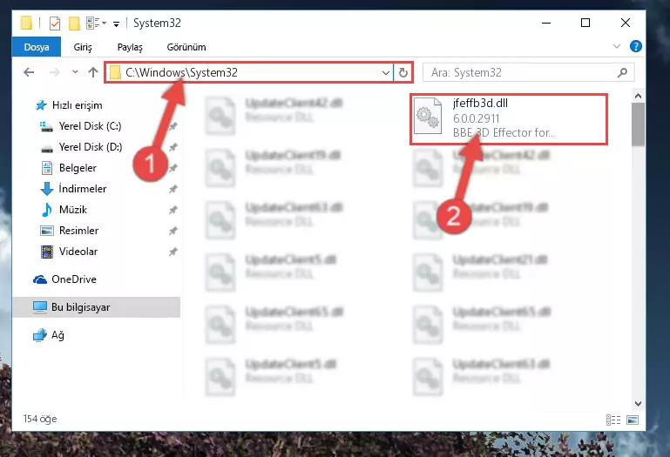Click the folder icon in title bar
The image size is (670, 457).
[26, 23]
